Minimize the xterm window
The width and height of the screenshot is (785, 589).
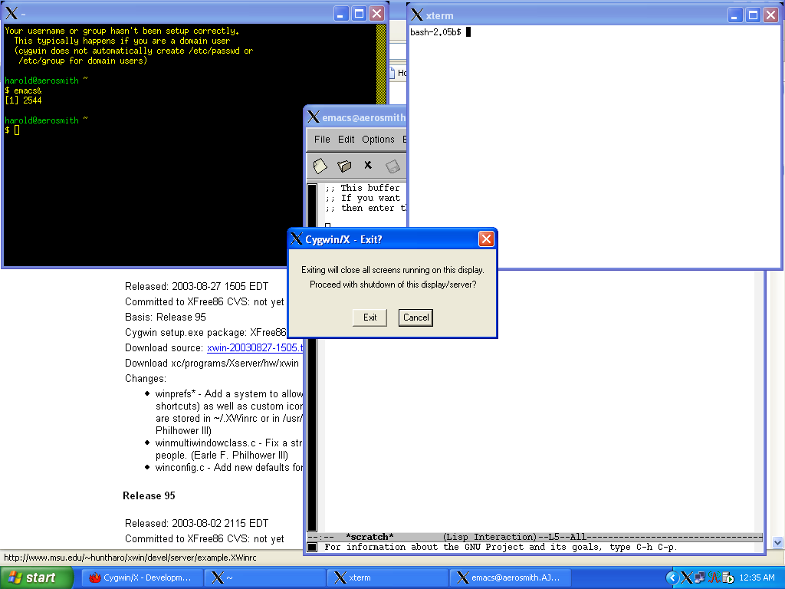tap(734, 15)
